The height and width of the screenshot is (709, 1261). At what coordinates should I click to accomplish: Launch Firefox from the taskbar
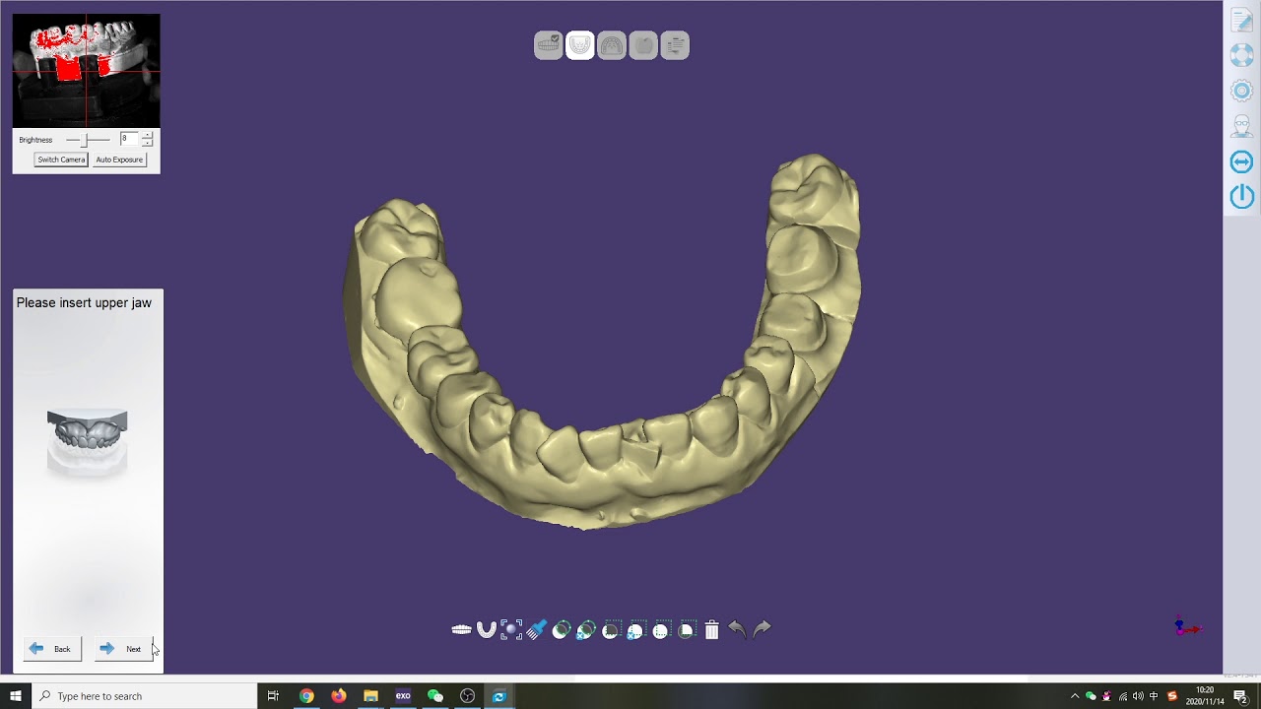click(x=339, y=696)
